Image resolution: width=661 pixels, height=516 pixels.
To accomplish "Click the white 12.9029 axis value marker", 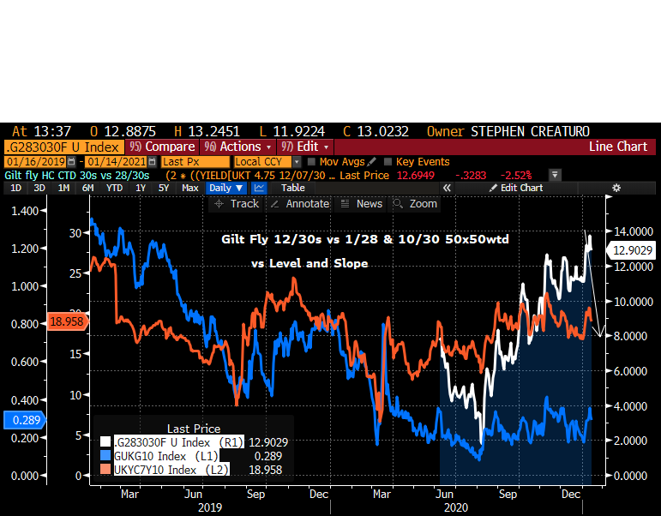I will point(631,250).
